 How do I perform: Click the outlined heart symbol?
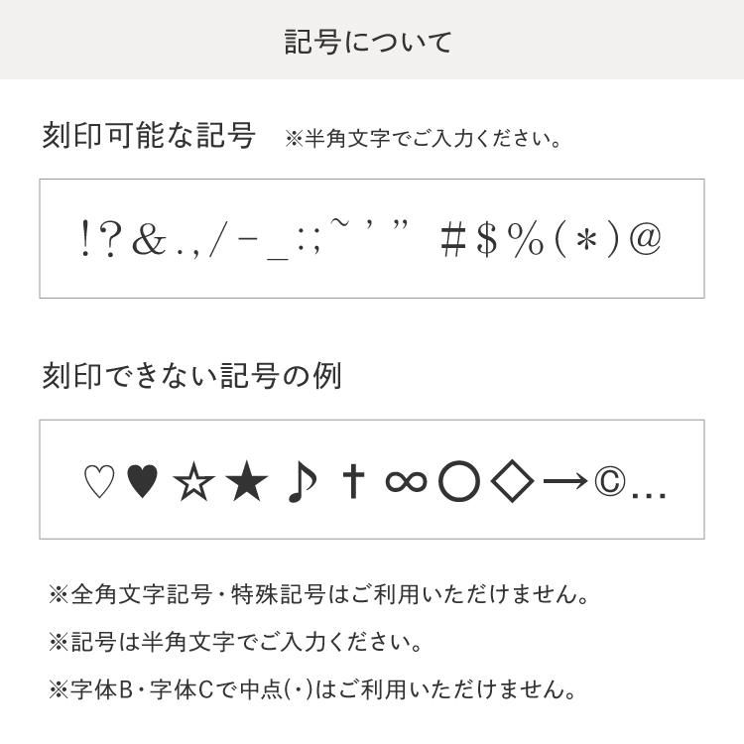pyautogui.click(x=98, y=482)
